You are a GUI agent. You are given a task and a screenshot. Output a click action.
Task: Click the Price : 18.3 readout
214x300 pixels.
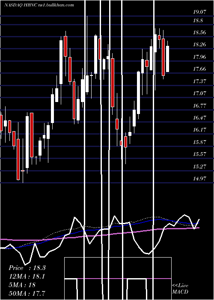click(27, 268)
